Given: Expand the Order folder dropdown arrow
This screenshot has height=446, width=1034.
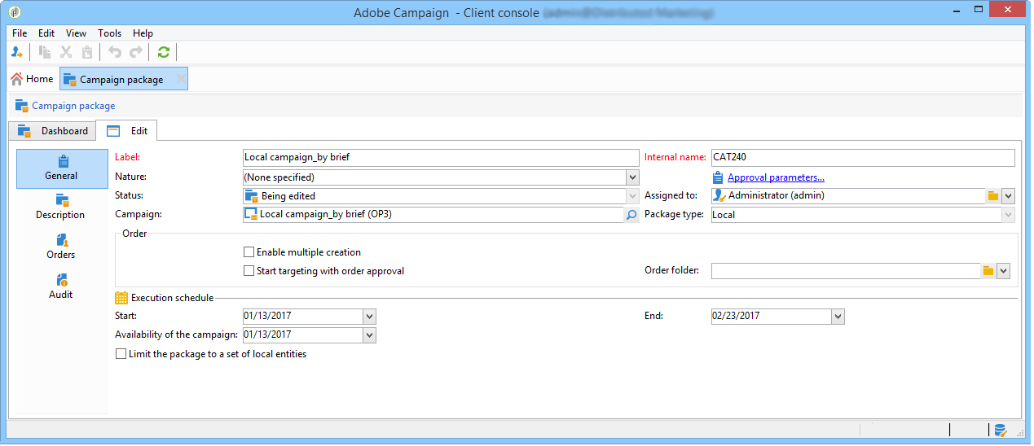Looking at the screenshot, I should click(x=1003, y=271).
